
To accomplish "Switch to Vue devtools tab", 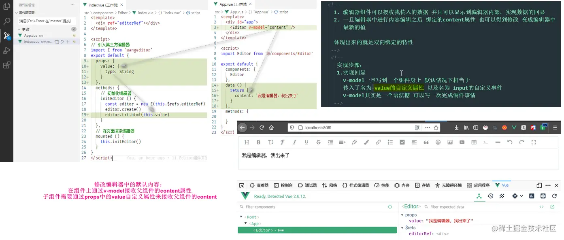I will tap(502, 185).
